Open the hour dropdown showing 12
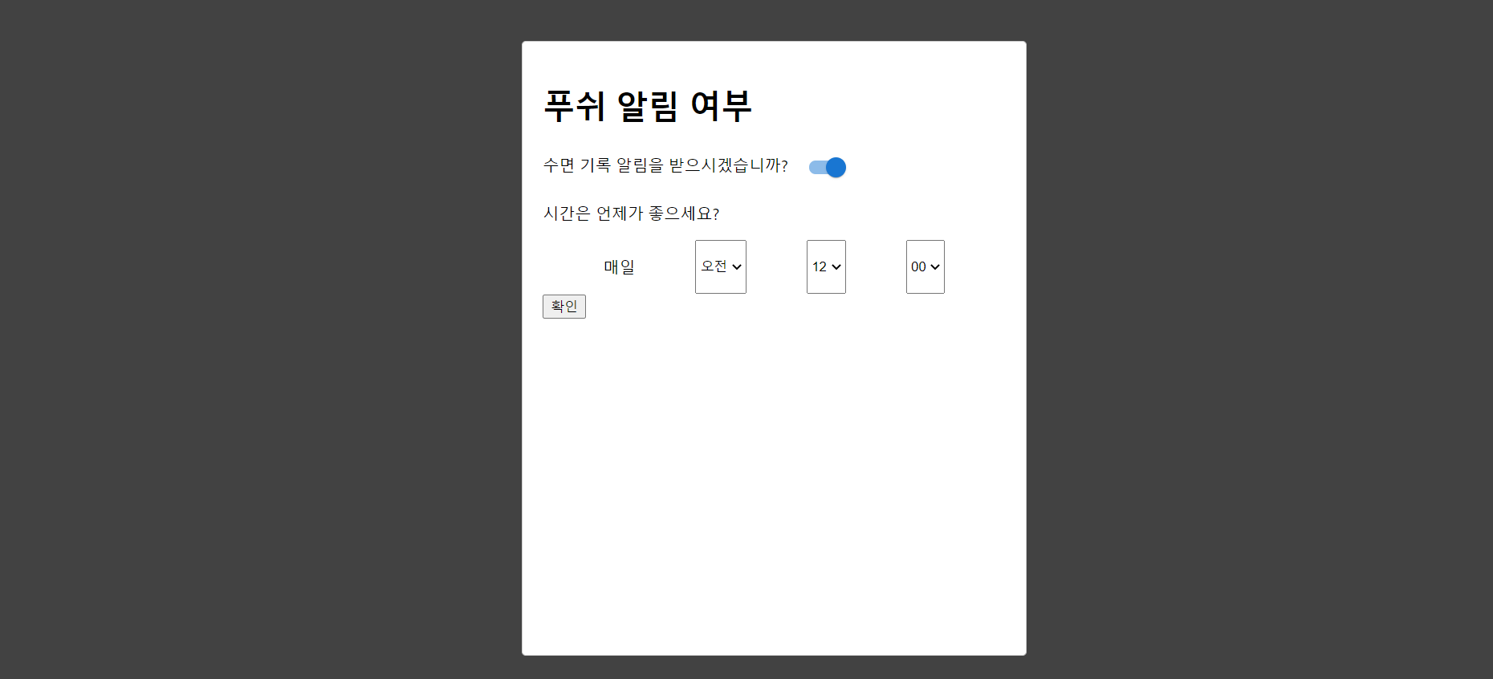1493x679 pixels. [x=826, y=266]
